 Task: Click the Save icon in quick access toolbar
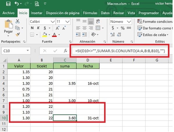[8, 4]
